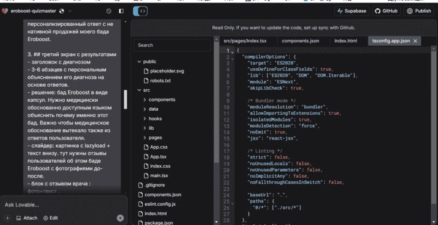438x225 pixels.
Task: Open placeholder.svg file
Action: click(167, 71)
